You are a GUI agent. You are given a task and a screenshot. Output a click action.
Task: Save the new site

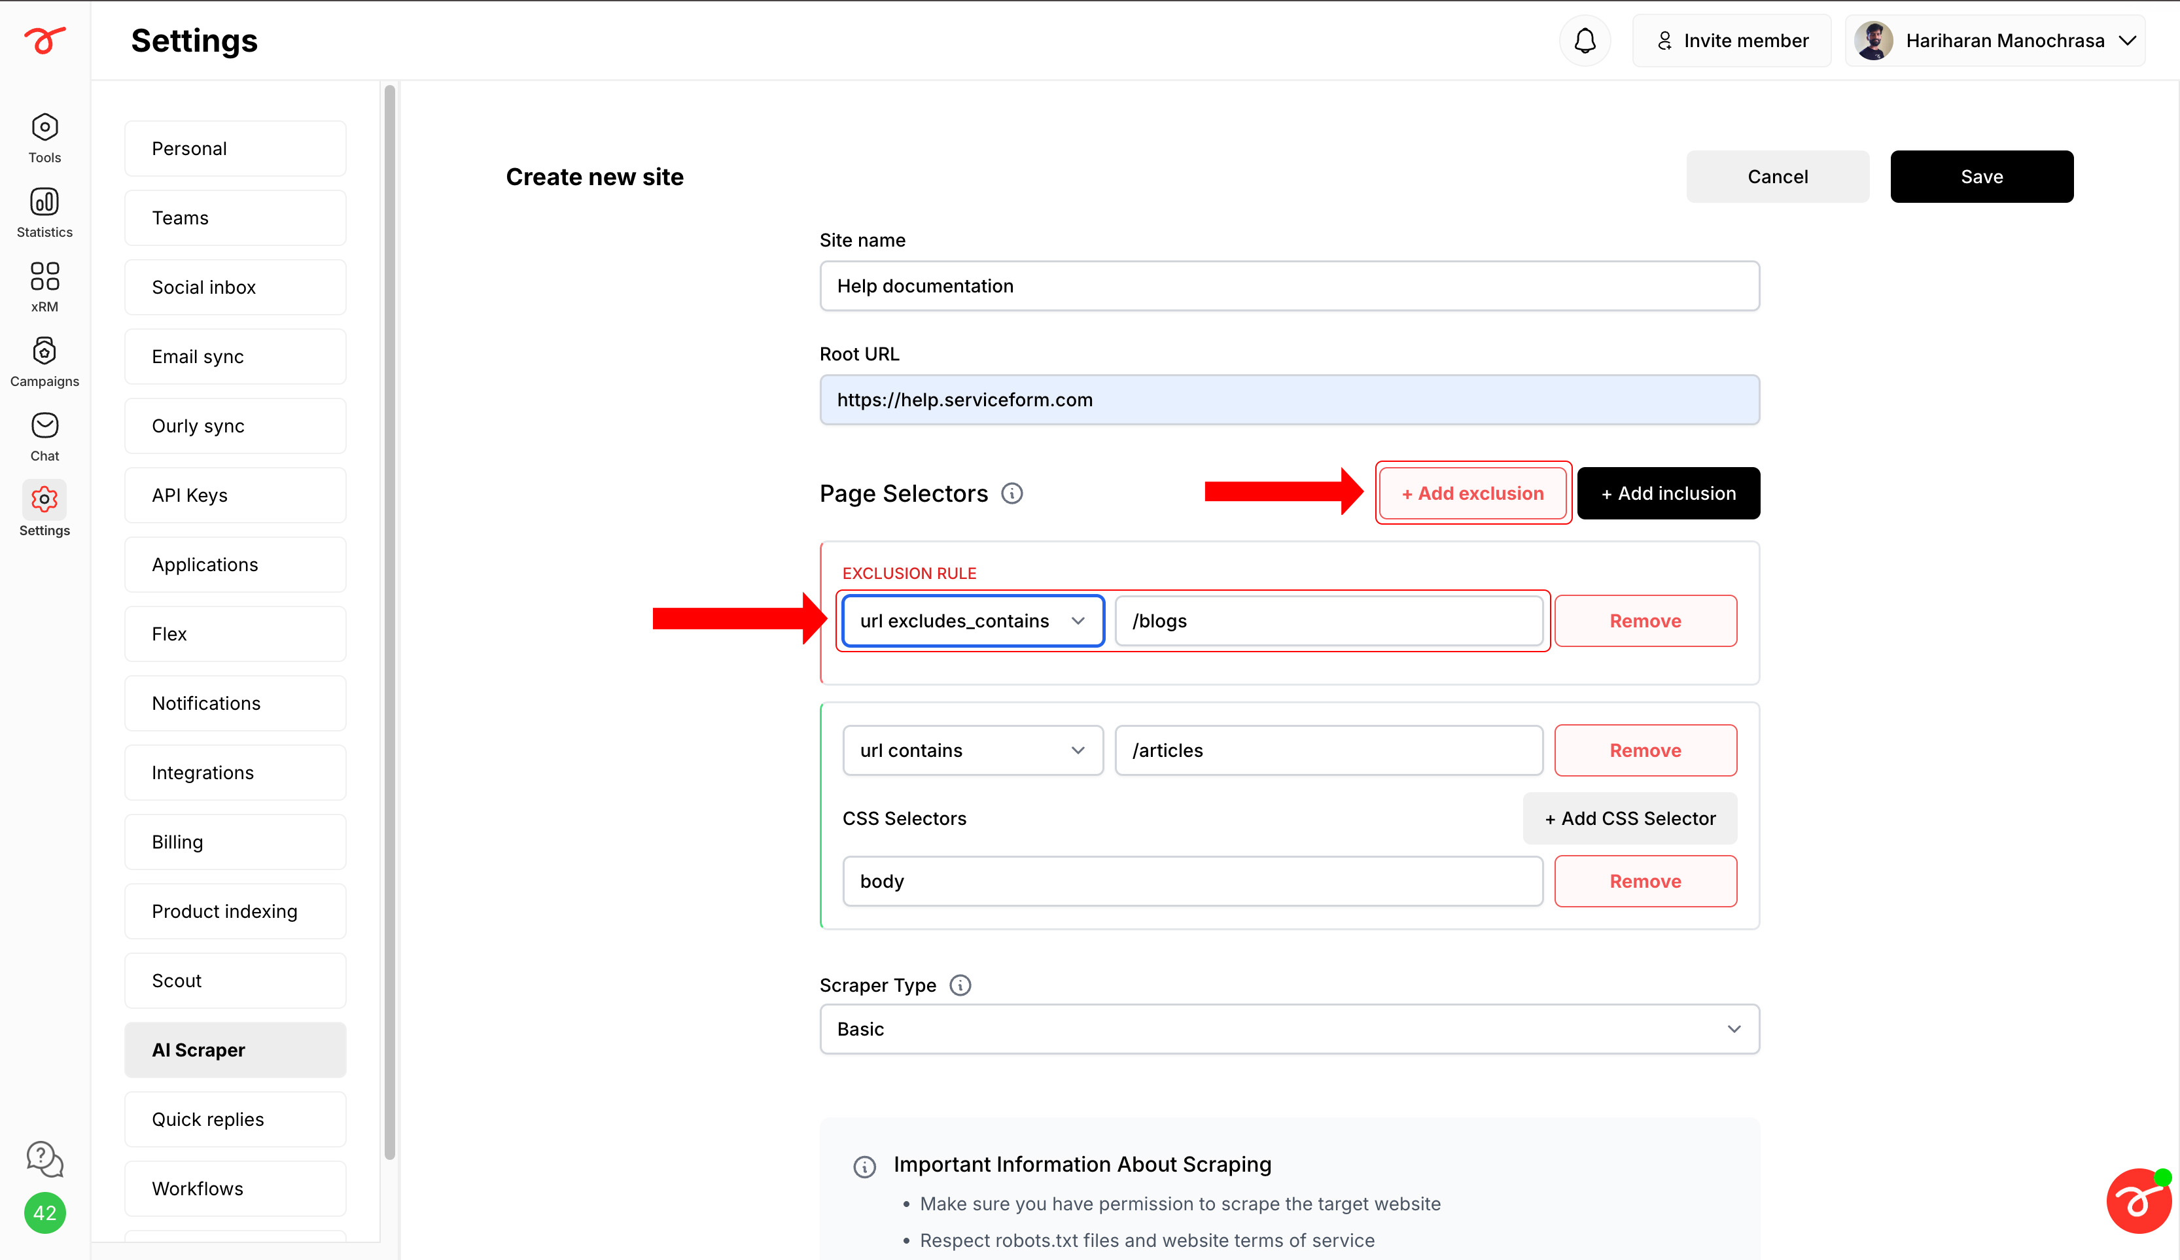pos(1981,177)
